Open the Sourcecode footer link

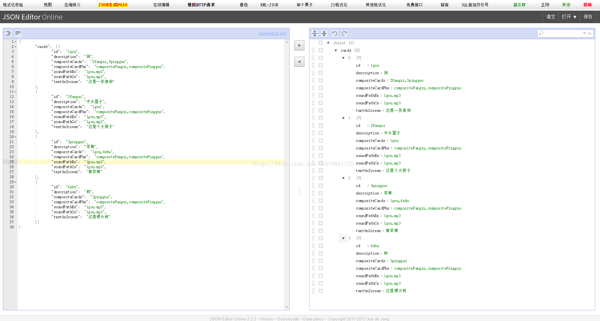(x=288, y=319)
